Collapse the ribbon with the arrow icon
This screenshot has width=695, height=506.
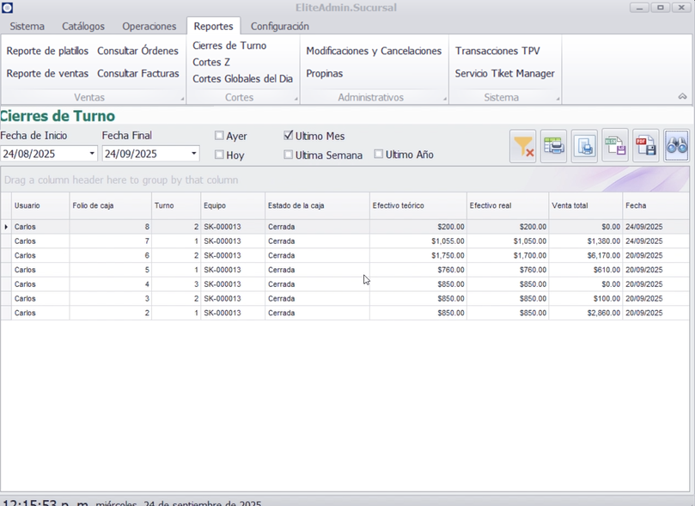(683, 97)
